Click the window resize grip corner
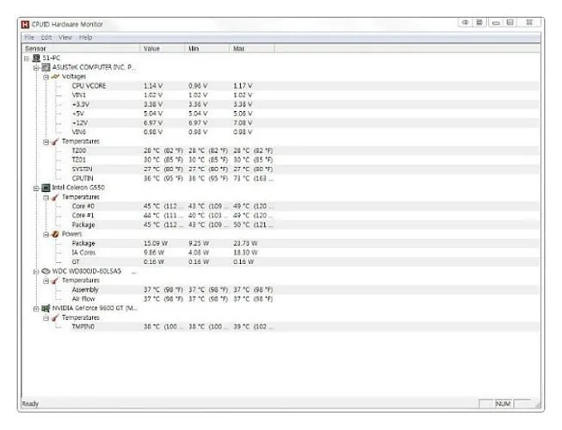 [537, 404]
